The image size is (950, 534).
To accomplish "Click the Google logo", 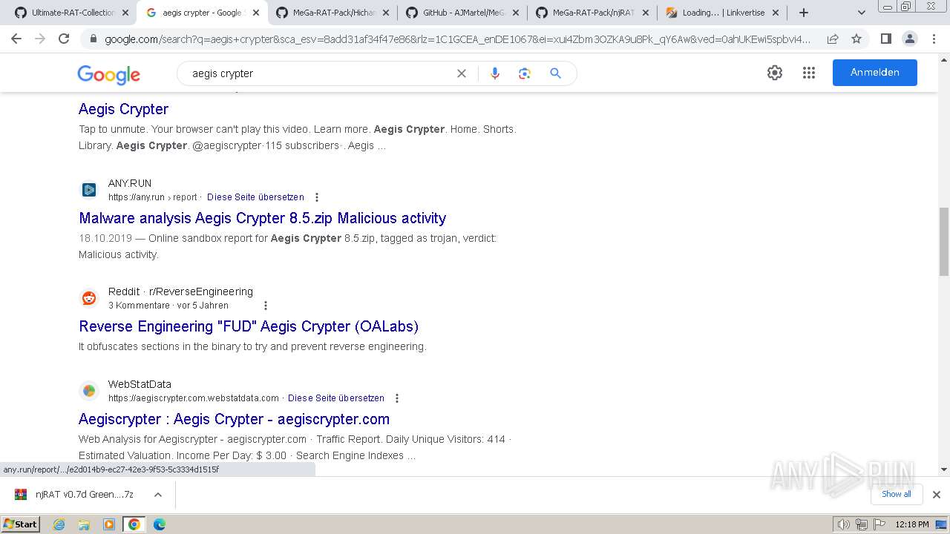I will pos(108,74).
